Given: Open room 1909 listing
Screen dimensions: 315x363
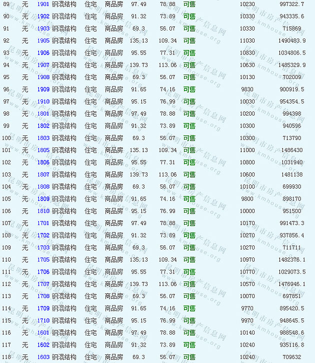Looking at the screenshot, I should (43, 89).
